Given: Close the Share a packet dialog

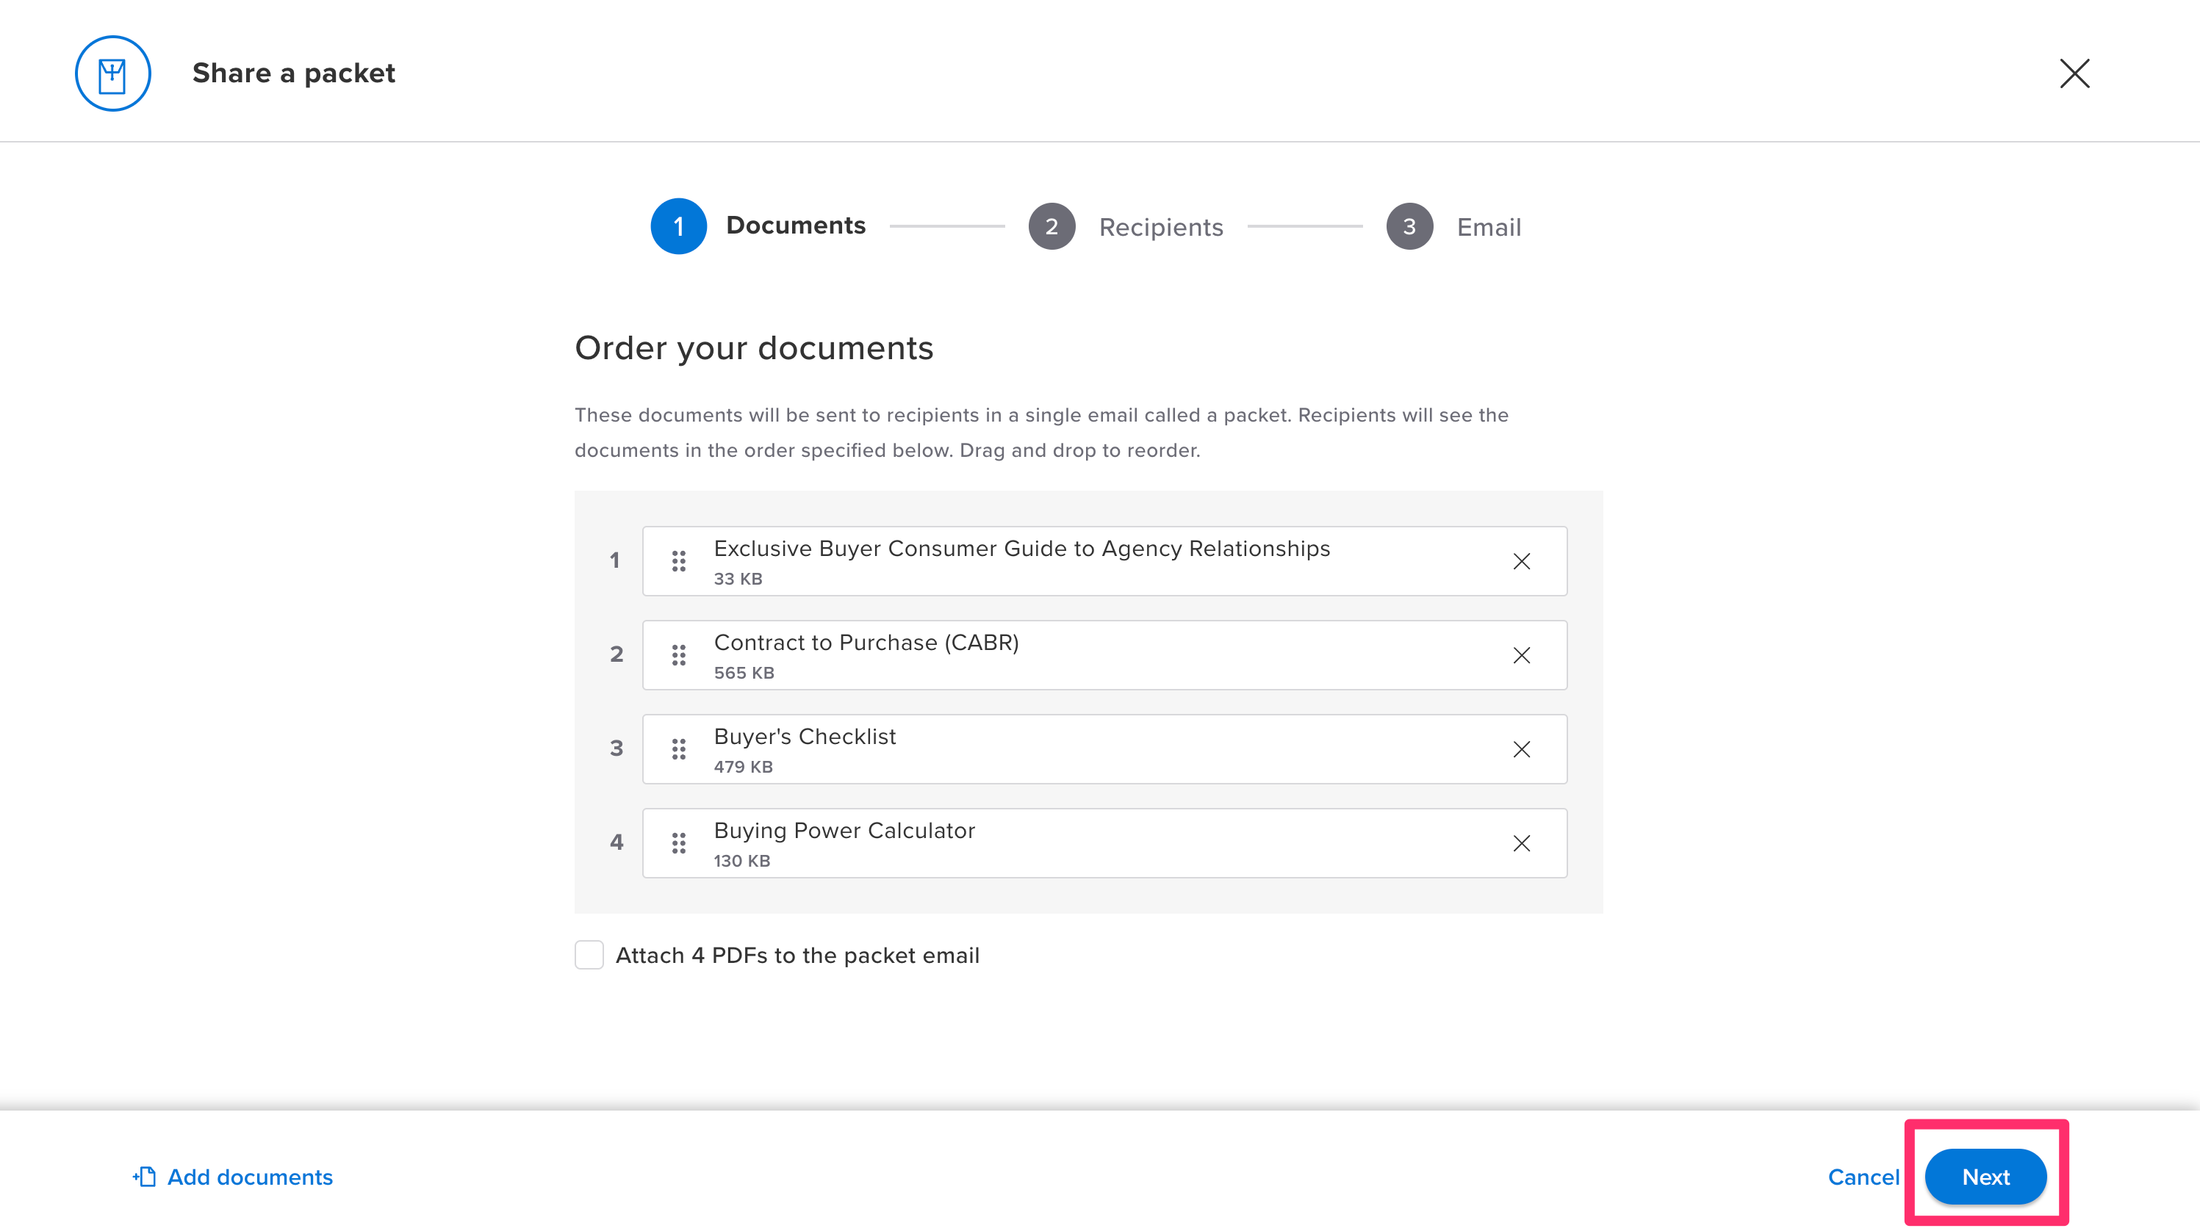Looking at the screenshot, I should pyautogui.click(x=2074, y=73).
